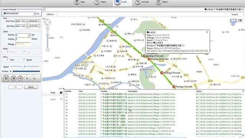Click the Parking 2 Seconds marker
Screen dimensions: 245x138
click(174, 87)
